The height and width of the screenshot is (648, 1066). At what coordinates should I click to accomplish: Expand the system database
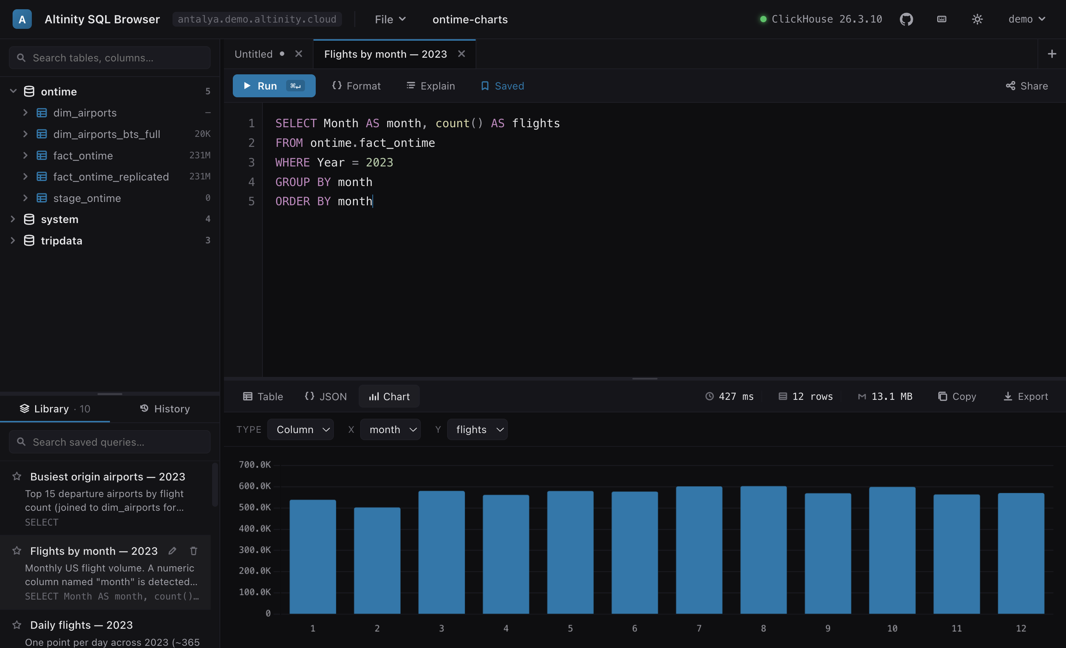pos(13,219)
